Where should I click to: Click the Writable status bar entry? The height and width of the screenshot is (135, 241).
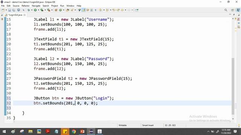coord(122,125)
